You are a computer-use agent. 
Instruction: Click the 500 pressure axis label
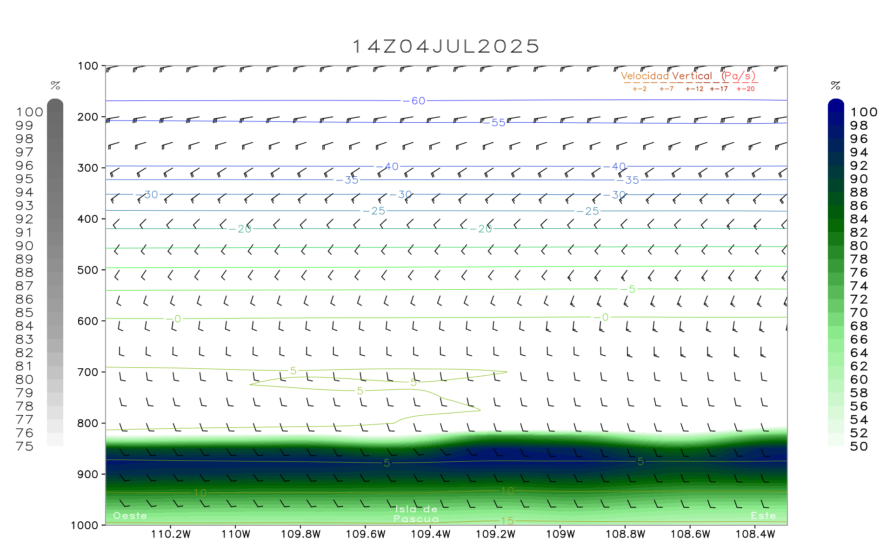(x=88, y=270)
